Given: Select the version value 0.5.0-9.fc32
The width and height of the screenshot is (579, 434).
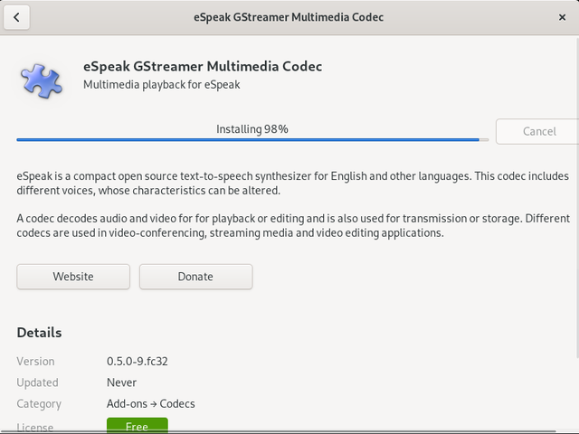Looking at the screenshot, I should 137,361.
